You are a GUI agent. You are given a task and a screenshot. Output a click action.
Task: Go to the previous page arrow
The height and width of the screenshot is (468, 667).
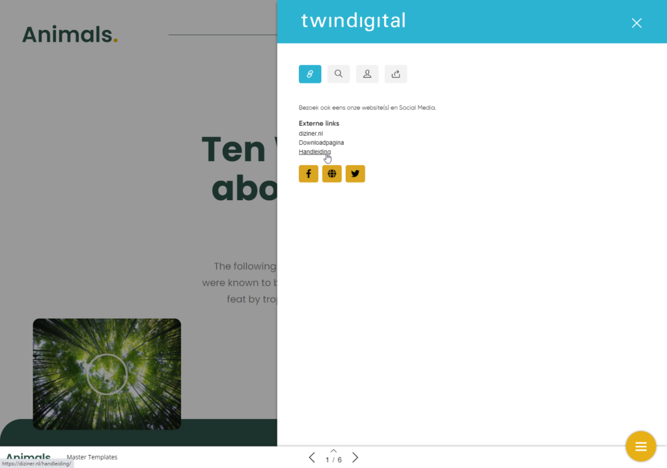(312, 458)
